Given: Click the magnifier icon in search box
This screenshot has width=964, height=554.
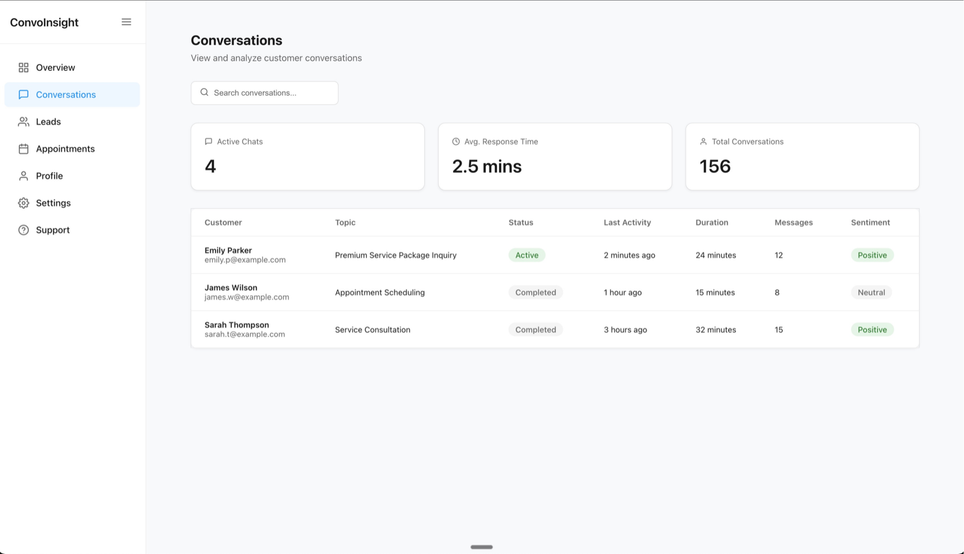Looking at the screenshot, I should [x=204, y=92].
